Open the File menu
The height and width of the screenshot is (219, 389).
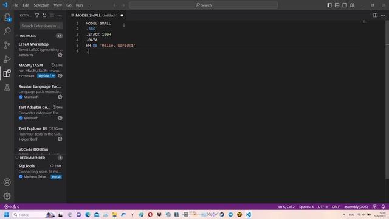coord(15,5)
